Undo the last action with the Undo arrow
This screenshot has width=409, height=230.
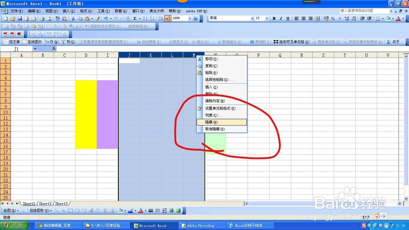coord(106,18)
